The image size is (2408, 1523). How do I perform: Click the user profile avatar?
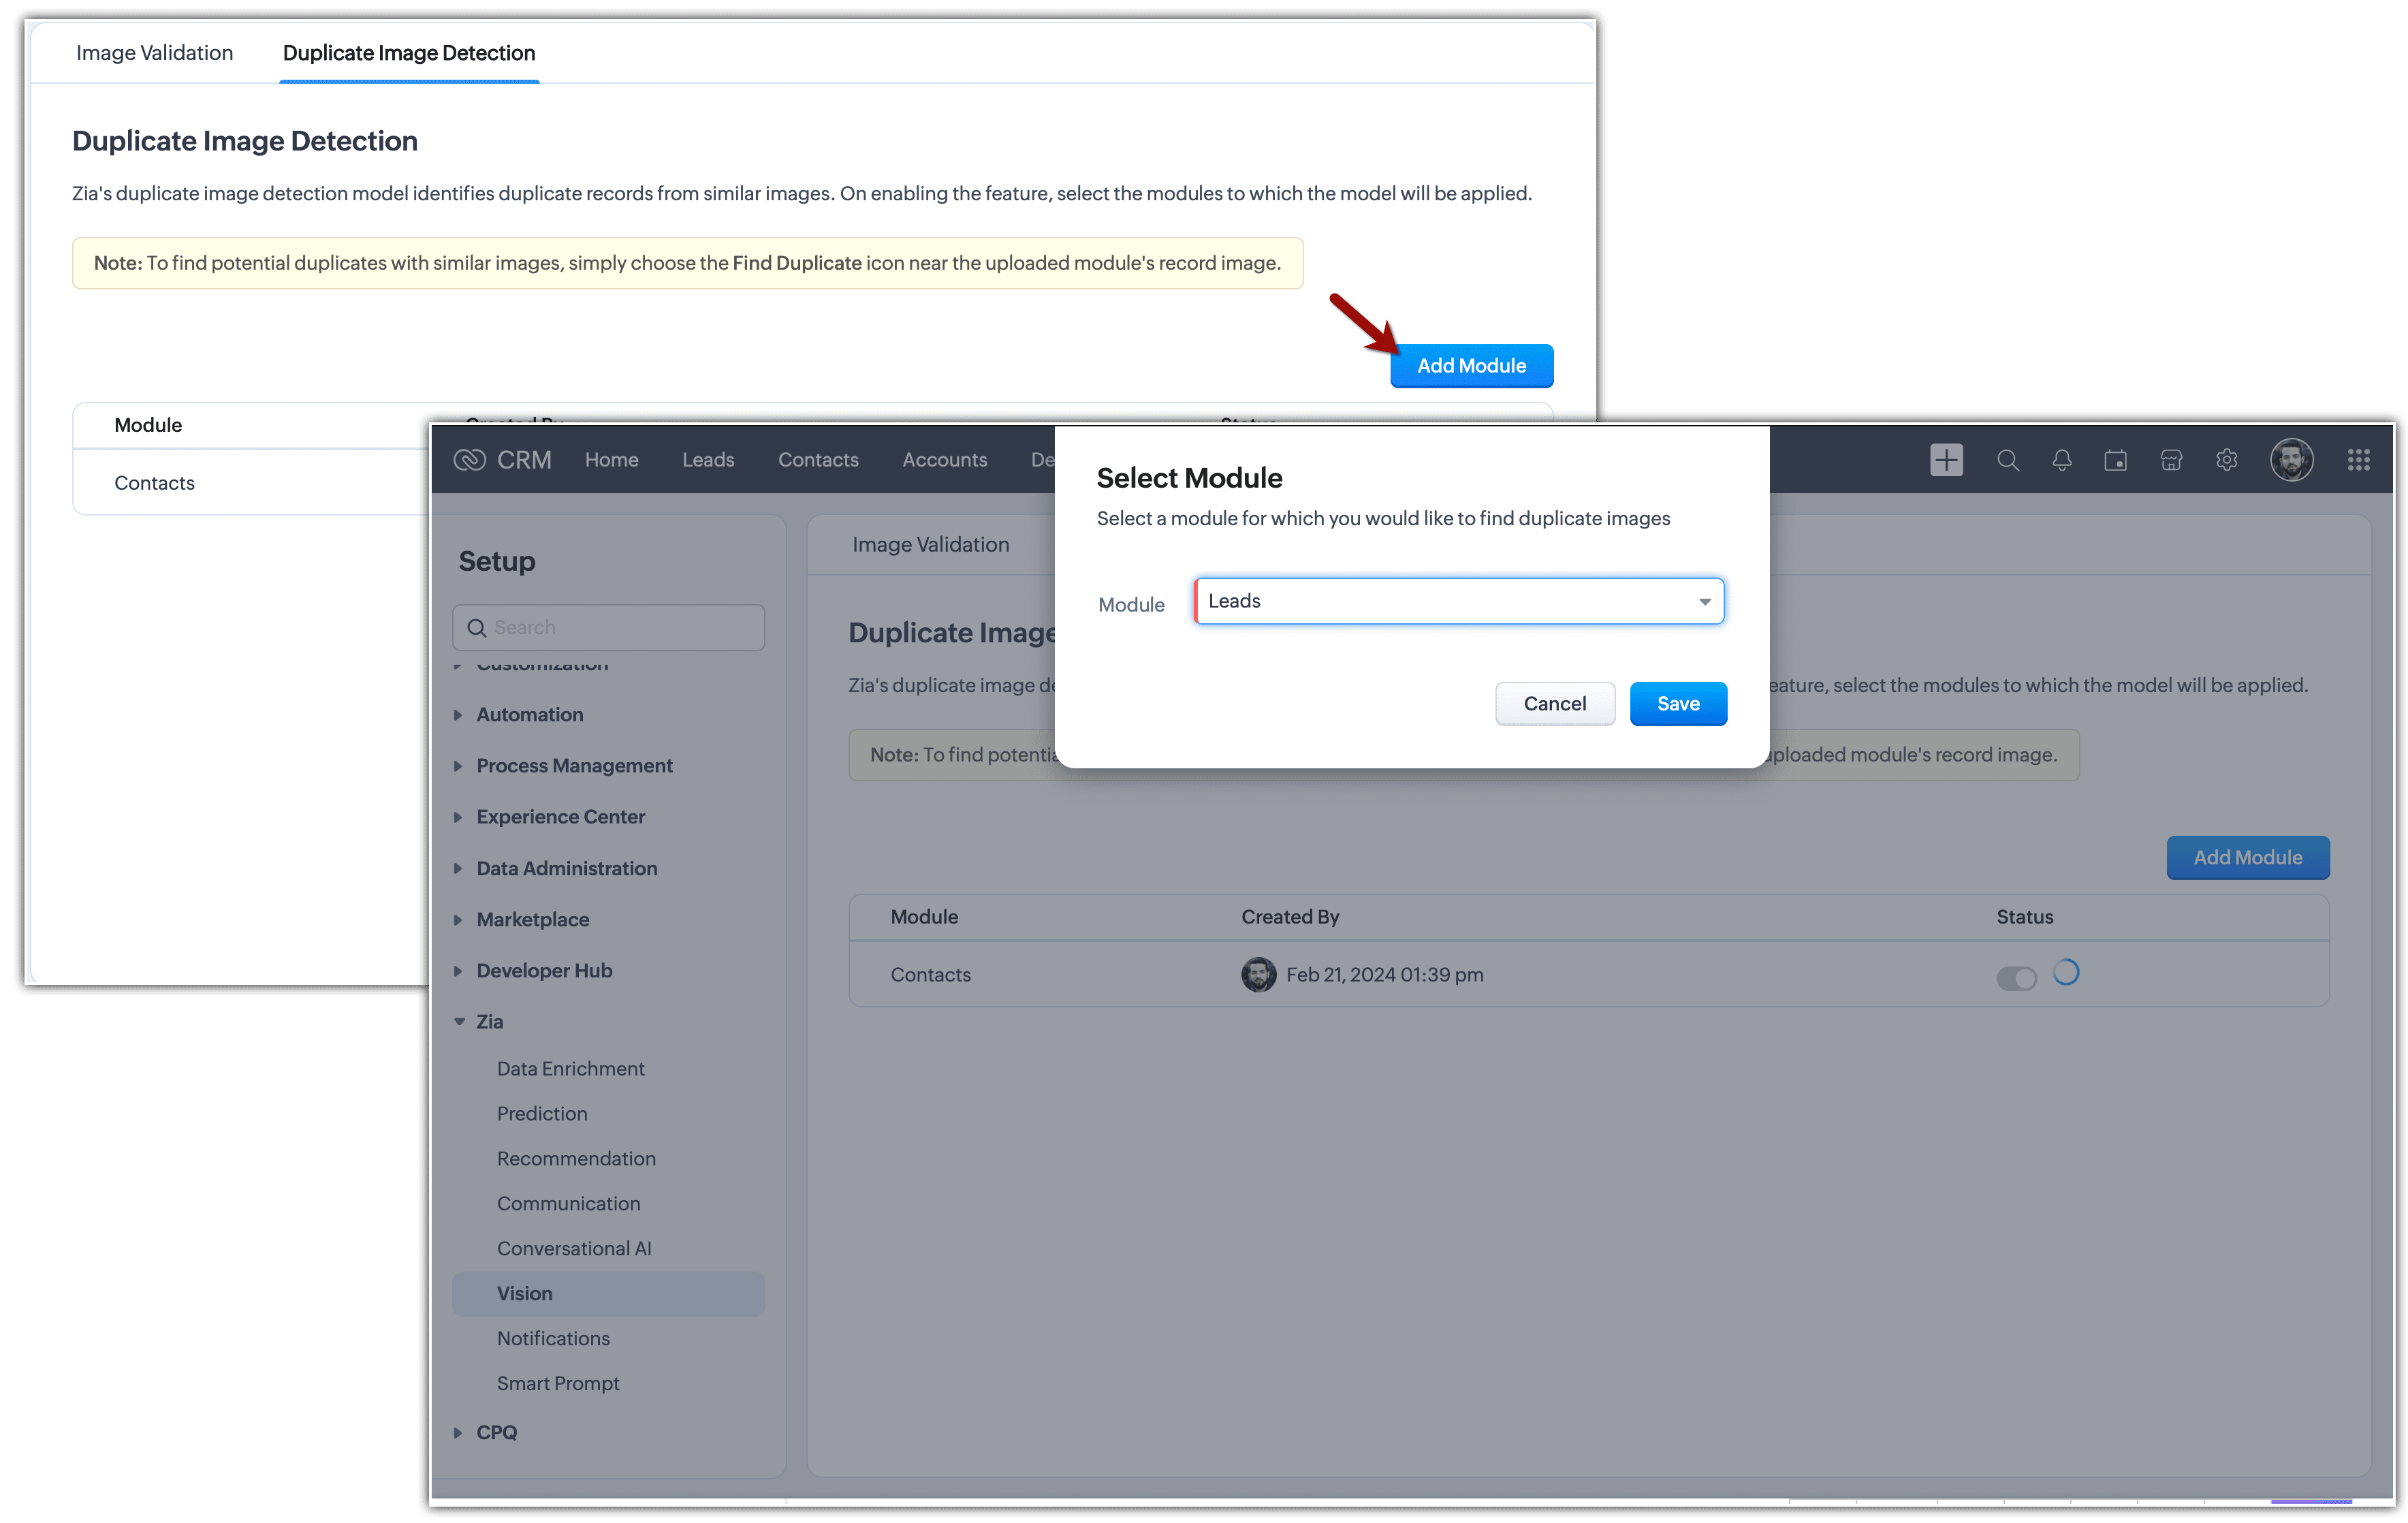[2291, 460]
